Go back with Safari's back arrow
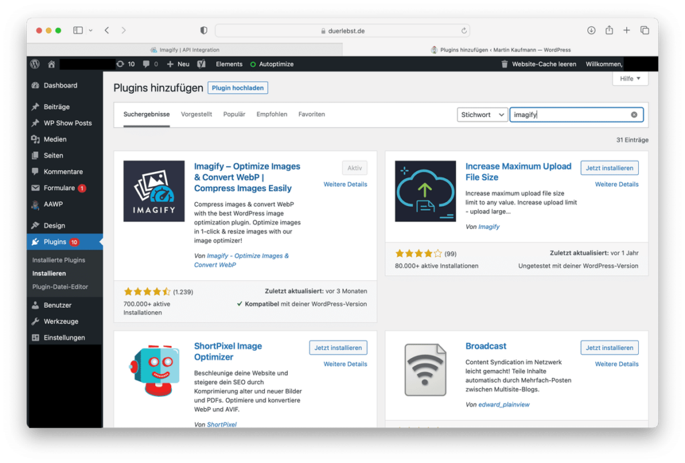The height and width of the screenshot is (463, 685). tap(107, 30)
